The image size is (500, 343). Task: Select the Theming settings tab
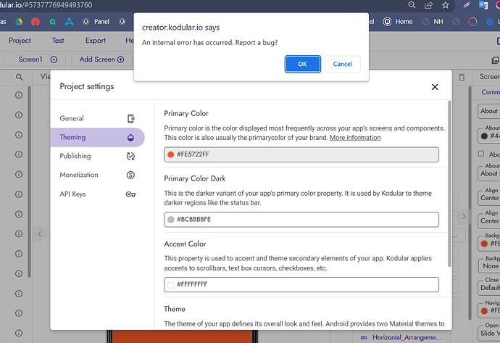97,137
